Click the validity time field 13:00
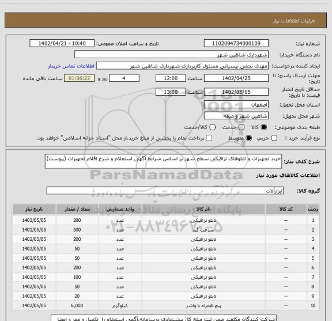The image size is (332, 321). (x=171, y=92)
